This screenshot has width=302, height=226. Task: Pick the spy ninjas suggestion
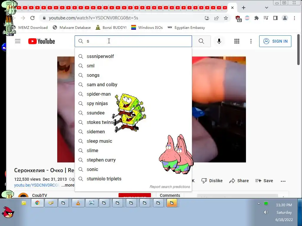133,103
